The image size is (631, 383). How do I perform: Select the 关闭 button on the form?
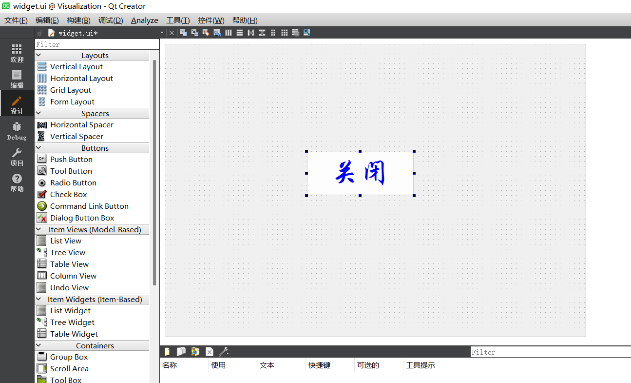coord(360,173)
